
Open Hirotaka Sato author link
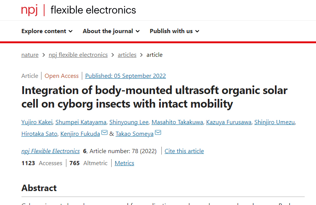pos(39,134)
